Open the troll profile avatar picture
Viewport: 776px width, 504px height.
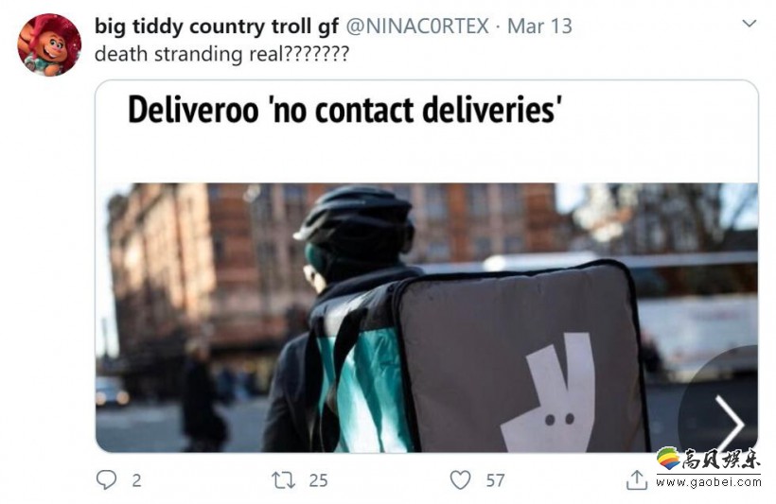coord(49,45)
